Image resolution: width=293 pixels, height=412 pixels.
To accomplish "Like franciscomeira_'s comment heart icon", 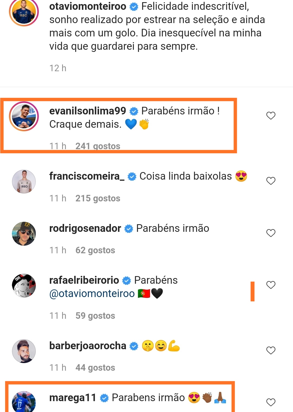I will (271, 181).
